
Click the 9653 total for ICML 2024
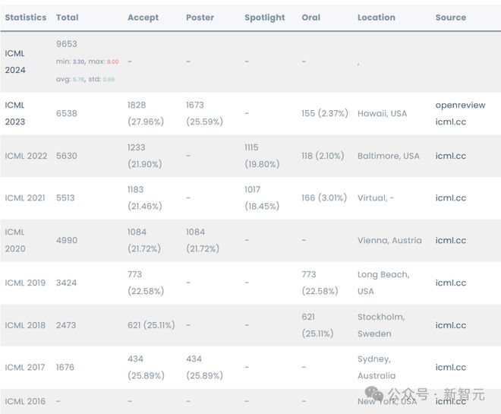(x=67, y=44)
